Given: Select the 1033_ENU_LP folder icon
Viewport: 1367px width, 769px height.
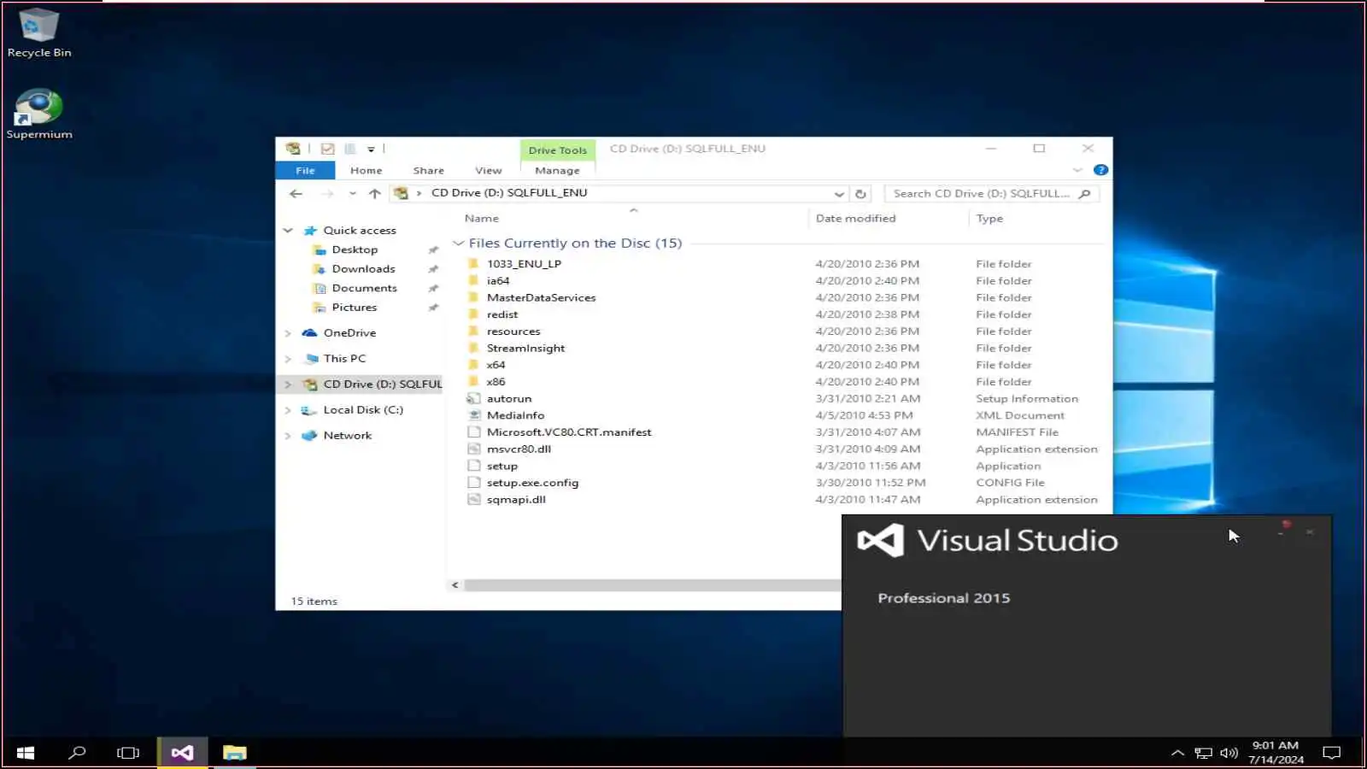Looking at the screenshot, I should pos(473,264).
